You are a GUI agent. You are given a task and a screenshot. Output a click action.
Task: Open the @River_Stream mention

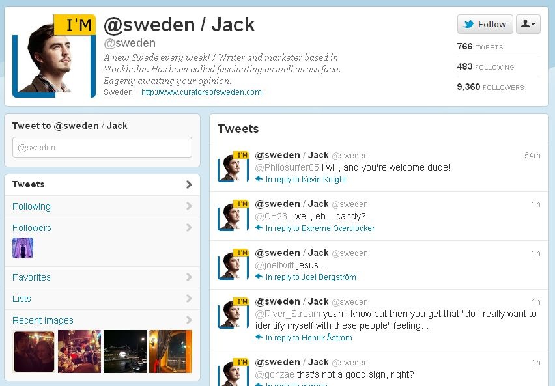pos(288,314)
